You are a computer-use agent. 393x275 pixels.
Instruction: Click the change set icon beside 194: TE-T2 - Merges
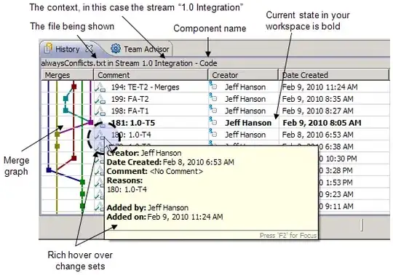pos(100,87)
